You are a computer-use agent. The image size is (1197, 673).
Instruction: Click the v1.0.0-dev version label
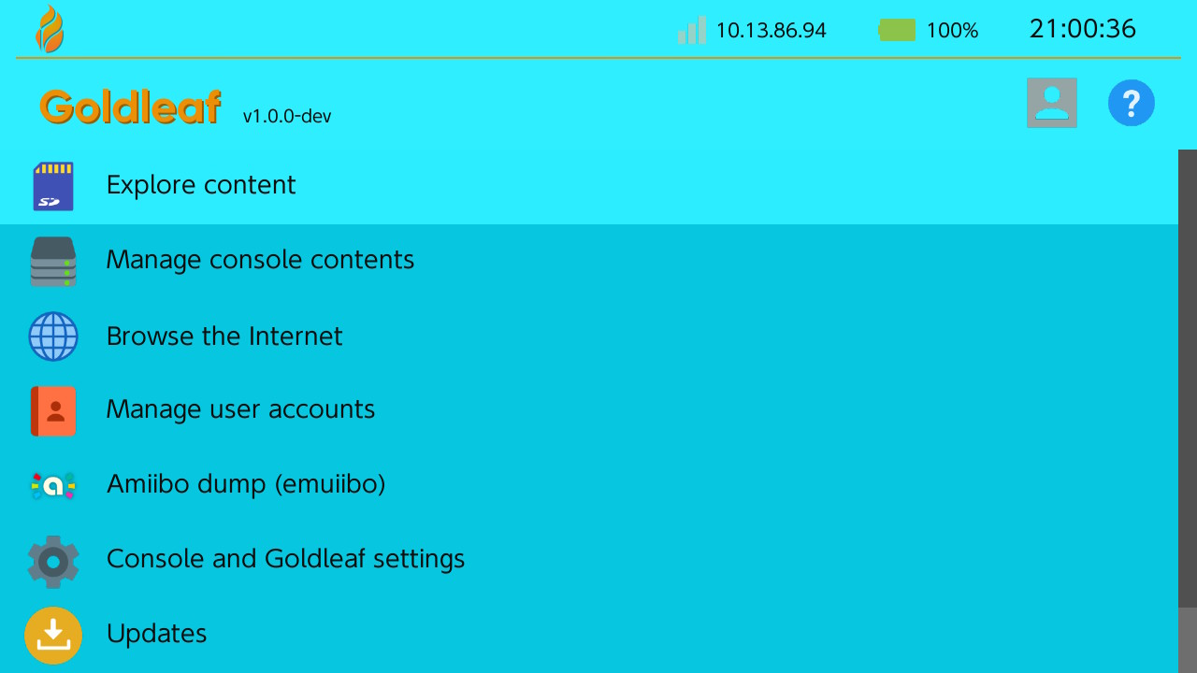coord(286,117)
